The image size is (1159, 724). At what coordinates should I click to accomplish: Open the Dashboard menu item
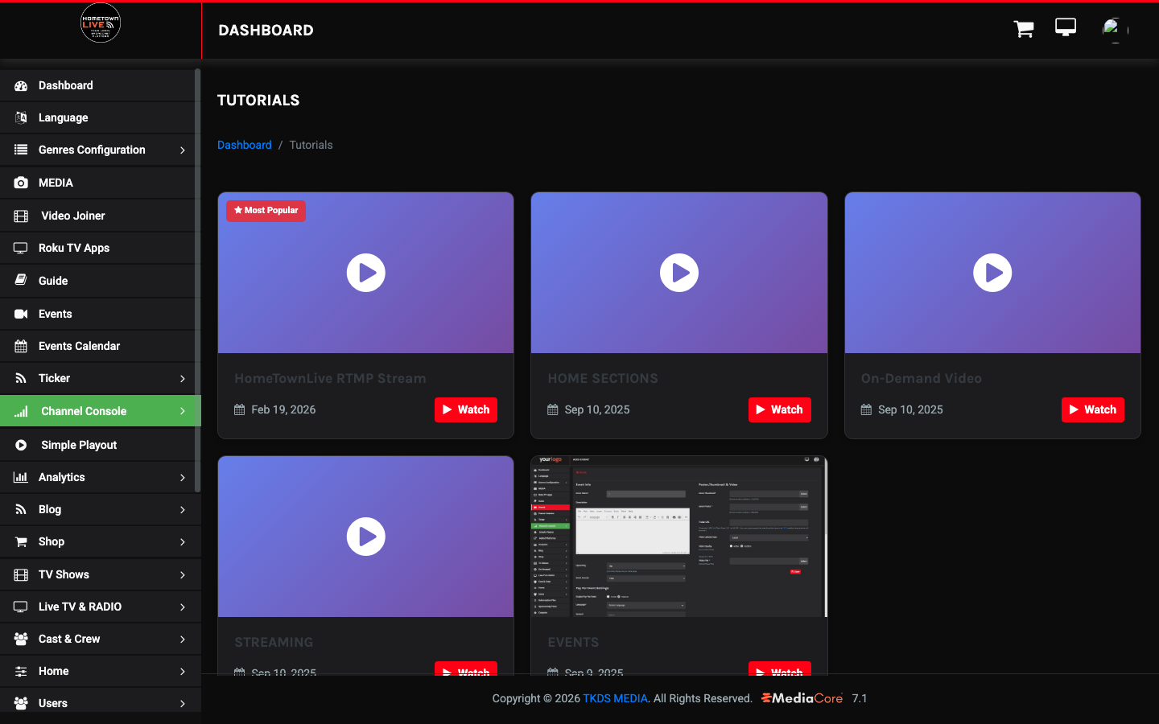[97, 85]
